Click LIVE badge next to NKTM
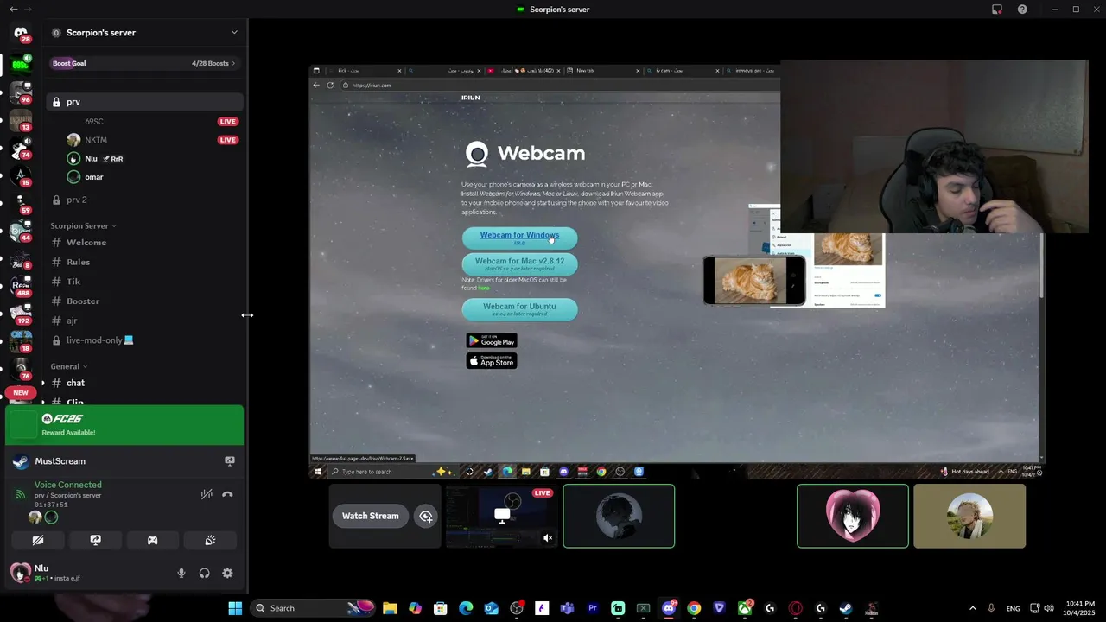 coord(228,140)
